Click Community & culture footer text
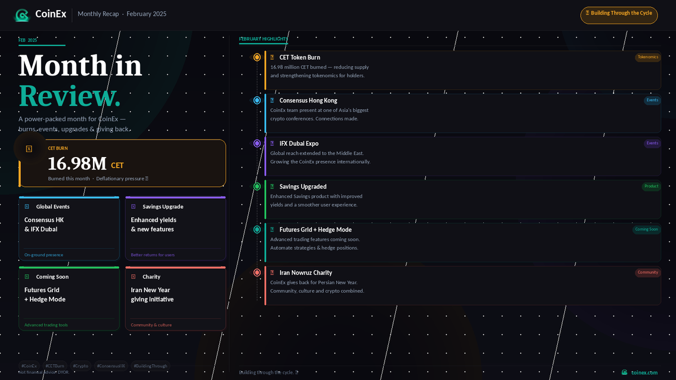This screenshot has height=380, width=676. [152, 325]
